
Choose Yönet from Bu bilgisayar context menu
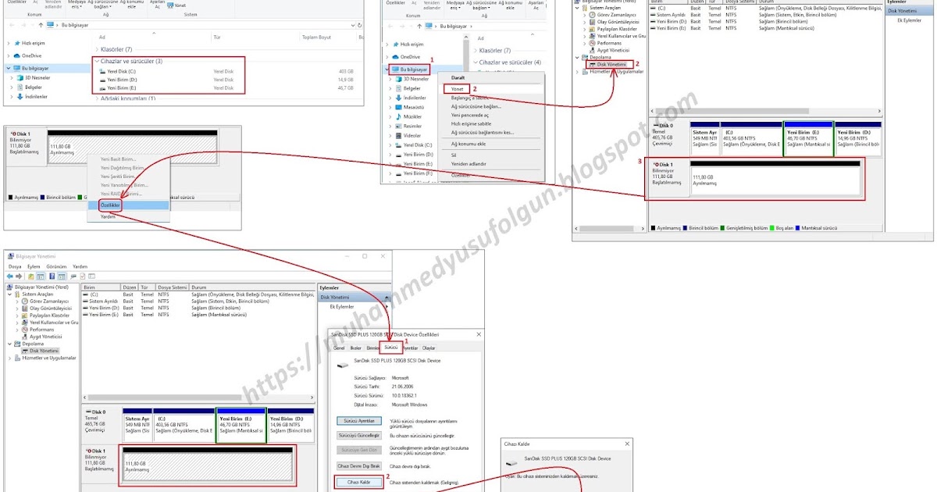[457, 88]
